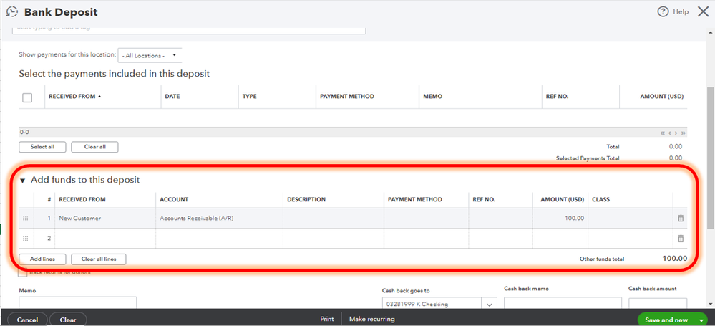This screenshot has height=326, width=715.
Task: Click the Add lines button
Action: (x=42, y=259)
